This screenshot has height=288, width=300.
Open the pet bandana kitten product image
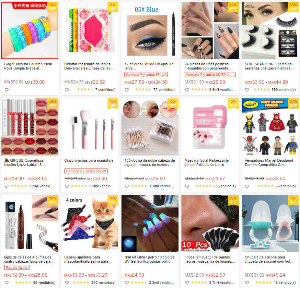[x=90, y=223]
